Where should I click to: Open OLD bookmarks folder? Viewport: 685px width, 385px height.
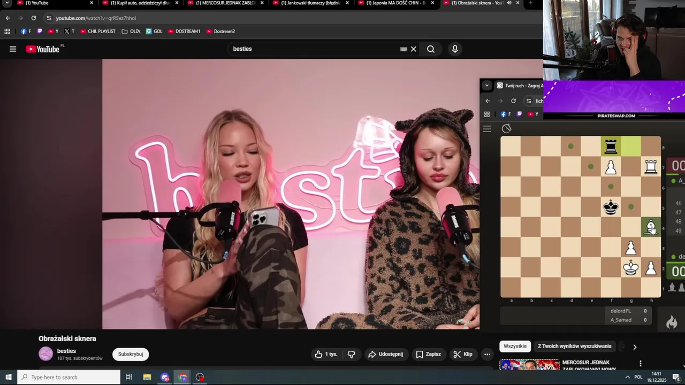click(x=131, y=32)
